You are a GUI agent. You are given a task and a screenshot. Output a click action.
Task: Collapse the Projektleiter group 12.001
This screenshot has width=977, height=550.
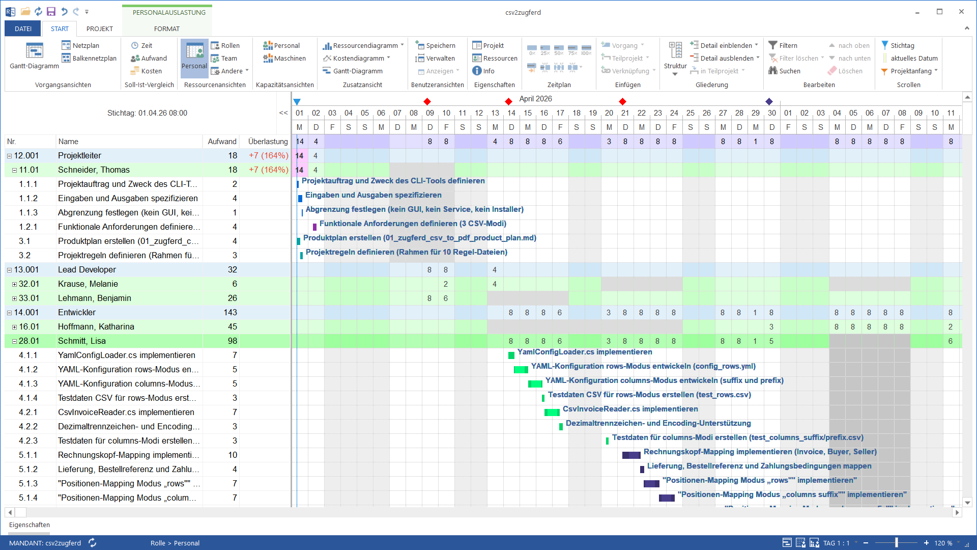coord(9,156)
